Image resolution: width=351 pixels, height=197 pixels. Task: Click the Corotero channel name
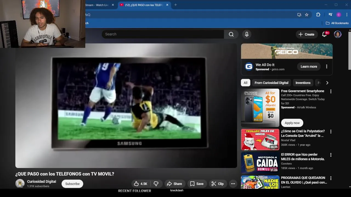click(286, 164)
